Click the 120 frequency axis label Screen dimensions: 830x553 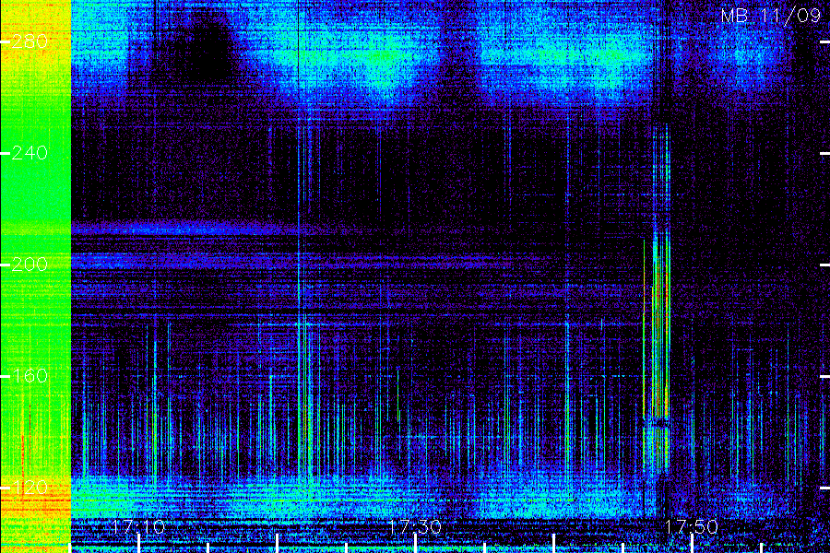pyautogui.click(x=30, y=487)
